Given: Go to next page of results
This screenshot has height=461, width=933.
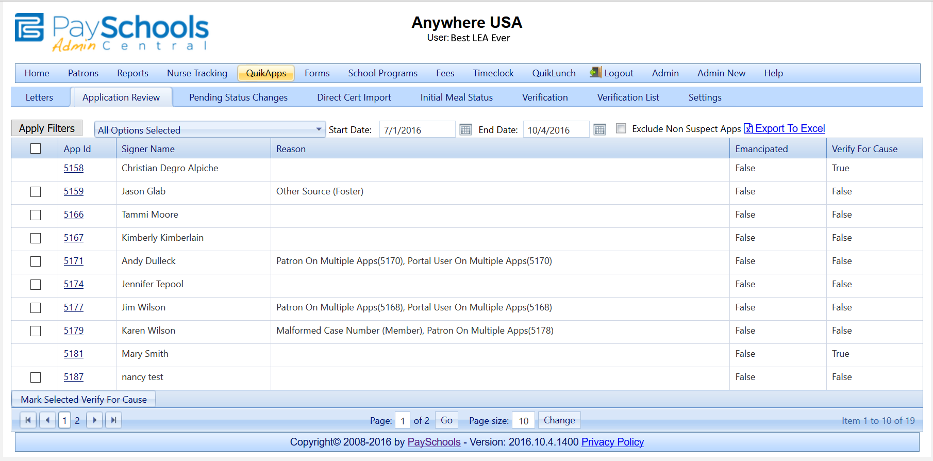Looking at the screenshot, I should point(94,420).
